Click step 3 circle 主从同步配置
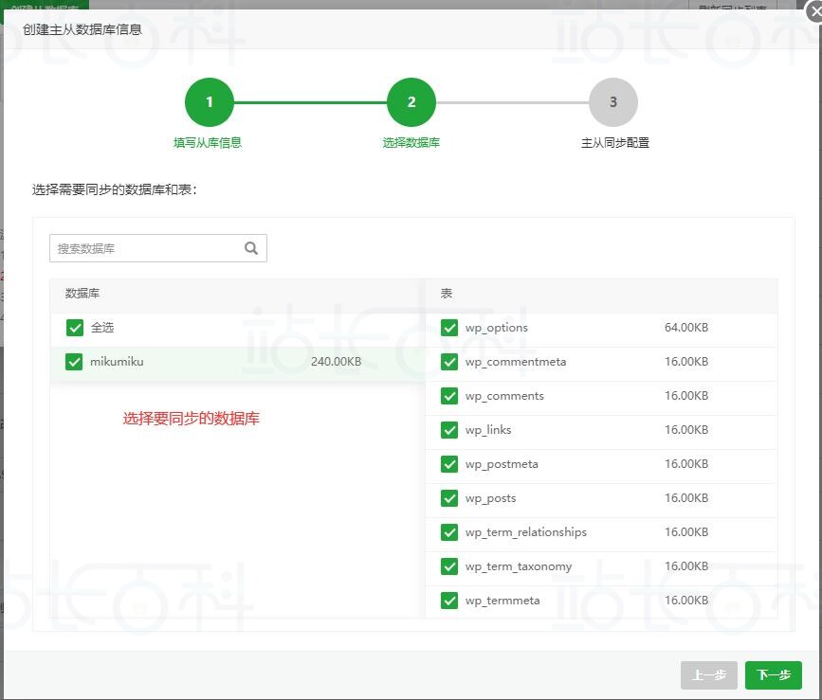822x700 pixels. tap(613, 101)
